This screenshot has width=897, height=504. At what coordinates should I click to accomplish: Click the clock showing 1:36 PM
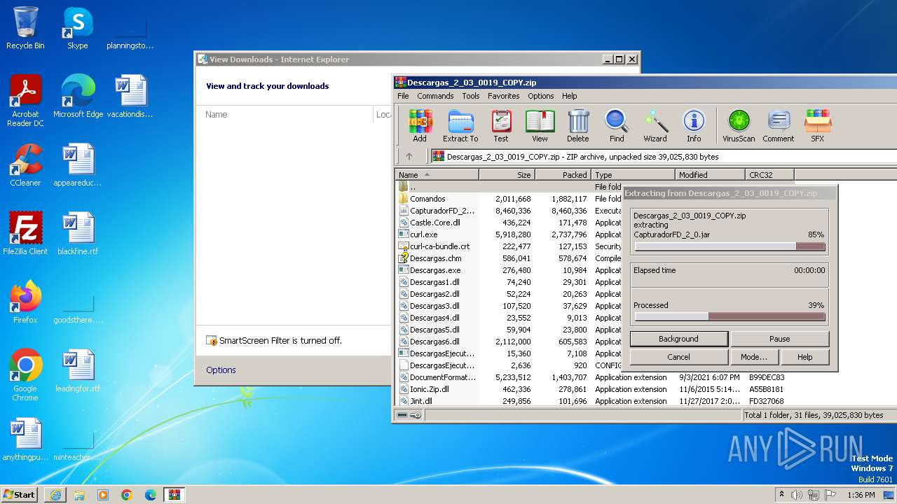click(861, 495)
